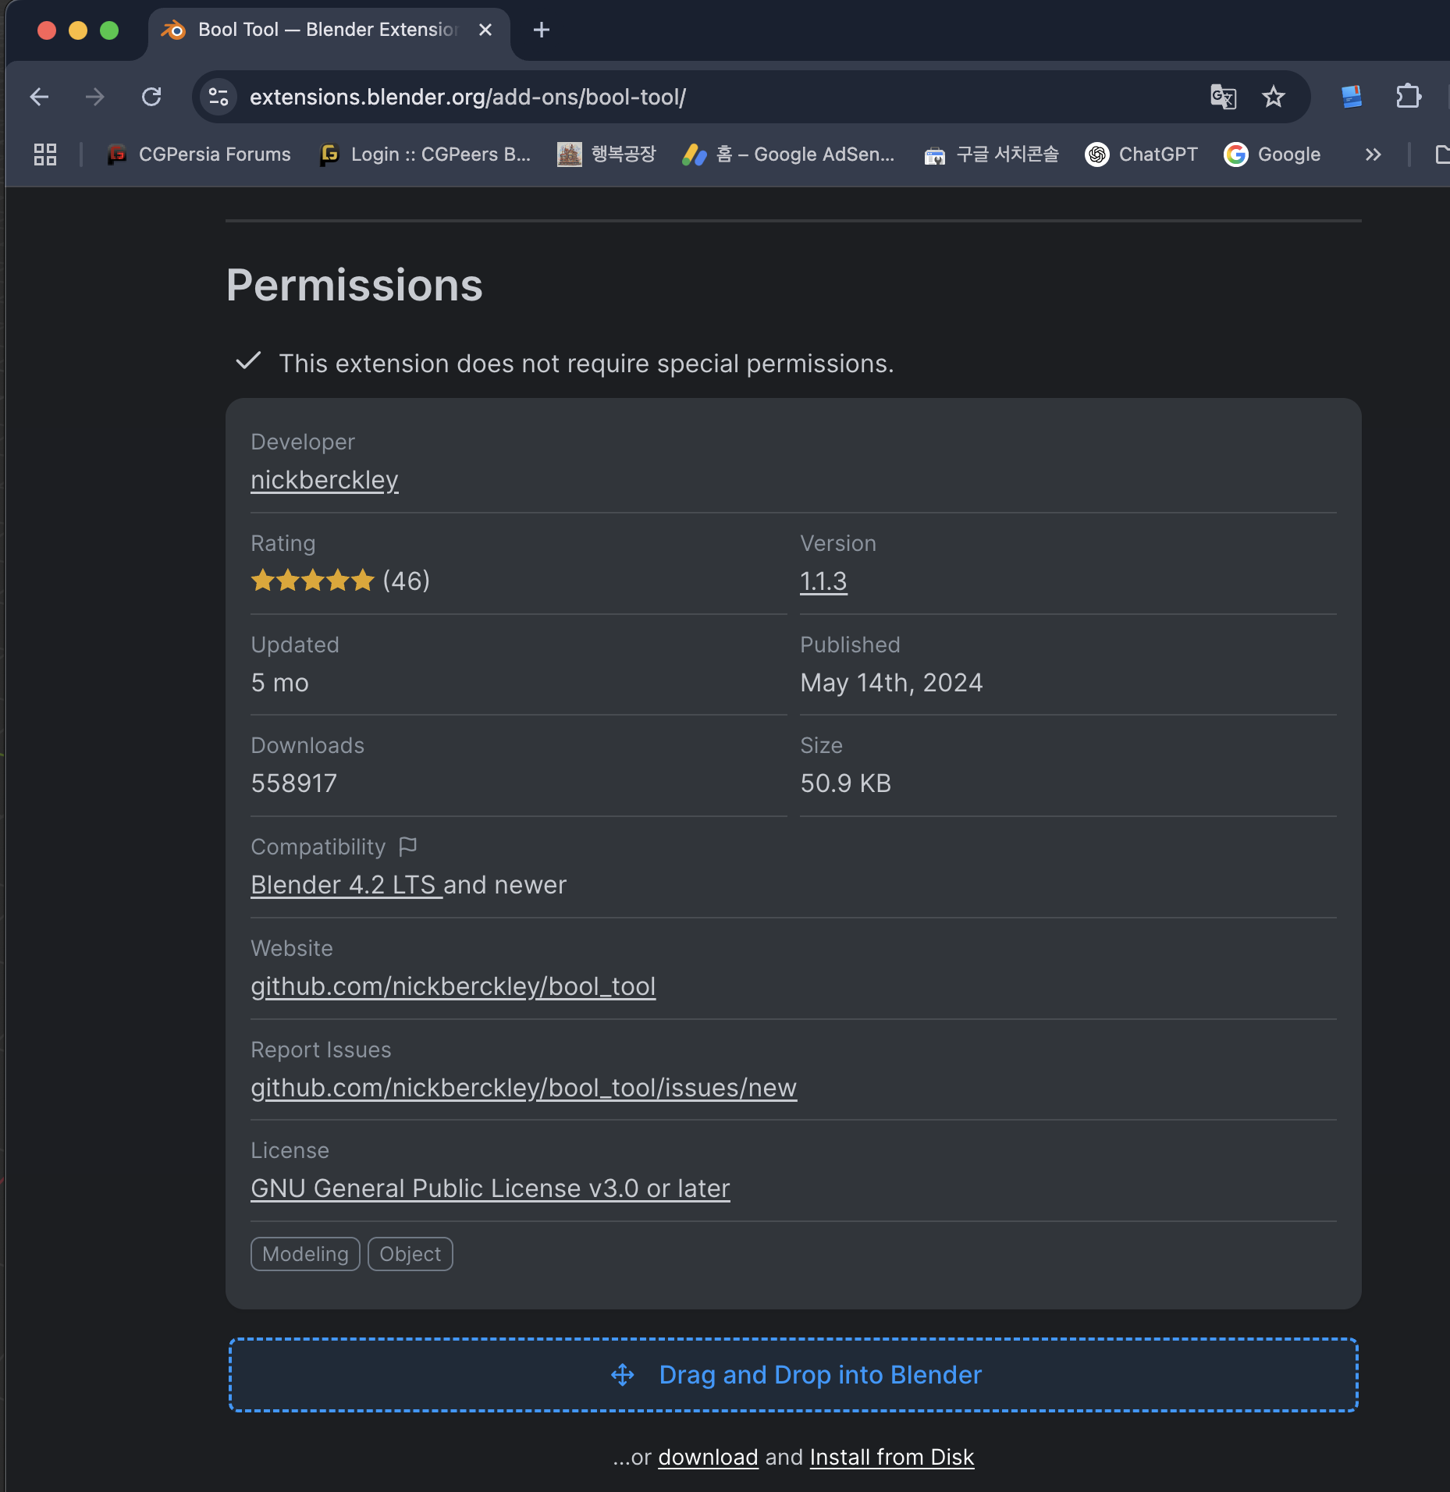Click the download link
Viewport: 1450px width, 1492px height.
tap(709, 1457)
